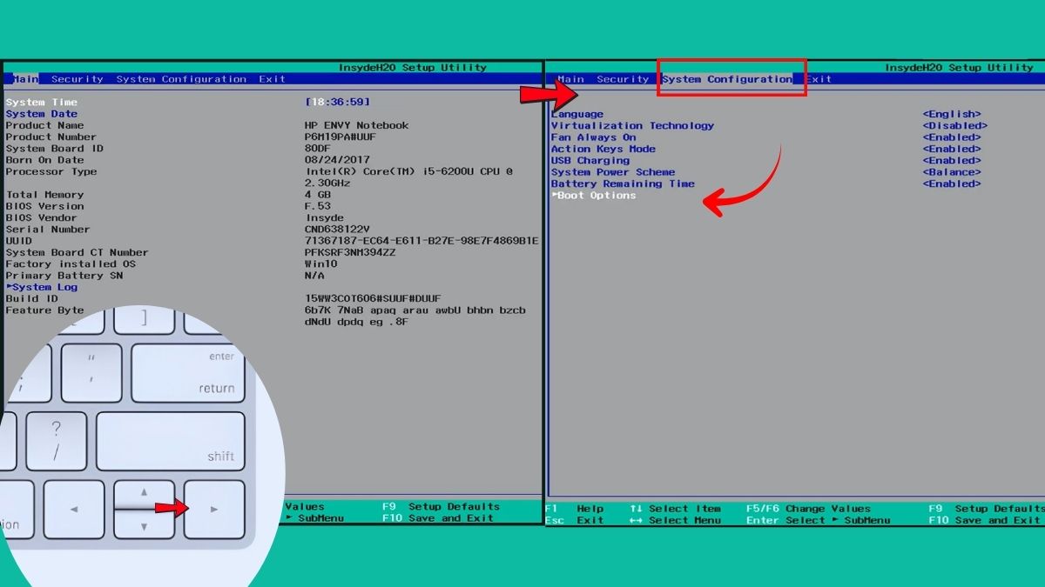Select the System Configuration tab in right panel

click(x=727, y=79)
